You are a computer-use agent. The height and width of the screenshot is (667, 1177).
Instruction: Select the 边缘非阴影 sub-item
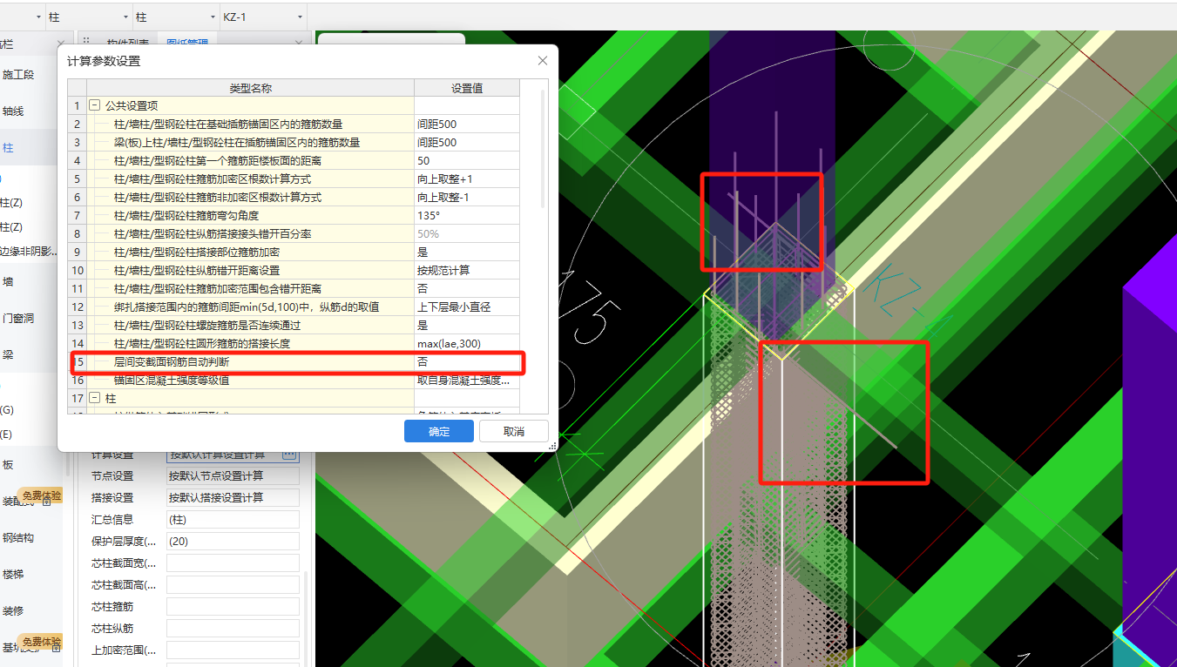click(29, 252)
